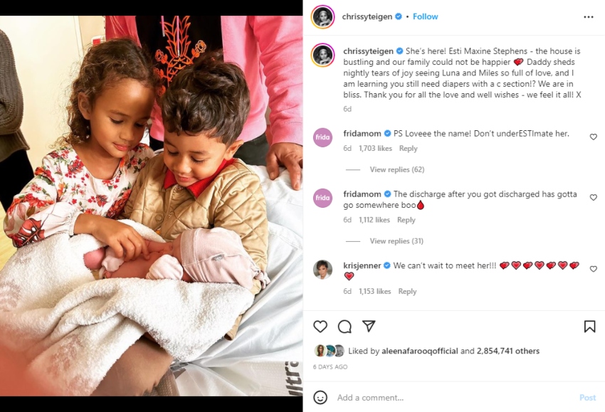
Task: Like fridamom's 'Loveee the name' comment
Action: coord(594,137)
